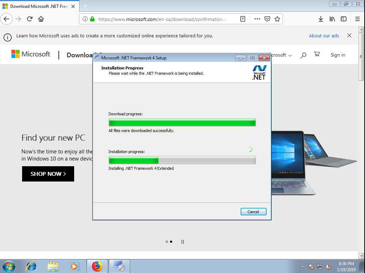Click the green secure padlock icon

92,19
